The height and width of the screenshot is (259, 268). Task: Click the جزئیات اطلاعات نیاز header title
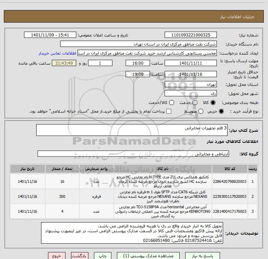[237, 17]
